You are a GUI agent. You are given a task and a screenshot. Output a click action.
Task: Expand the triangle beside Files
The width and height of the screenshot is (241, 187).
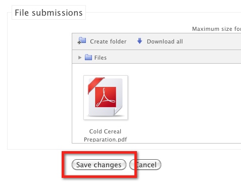click(x=80, y=58)
